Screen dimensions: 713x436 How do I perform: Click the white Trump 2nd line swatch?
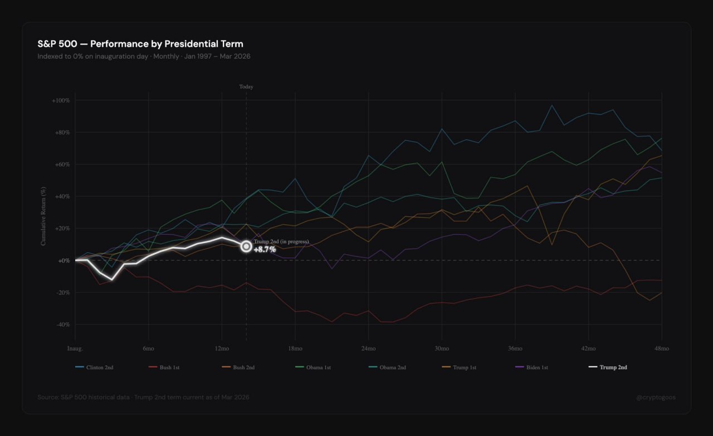point(593,367)
